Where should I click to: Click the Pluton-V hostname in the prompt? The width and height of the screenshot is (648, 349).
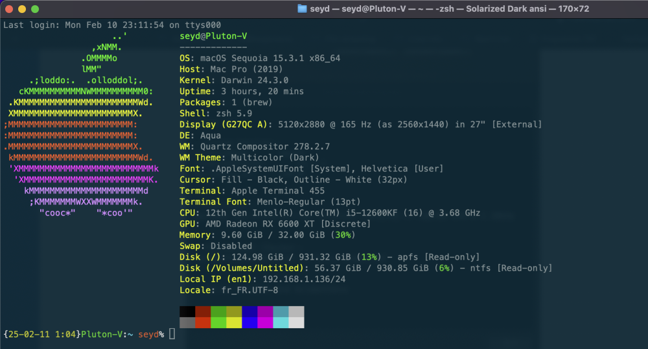(x=102, y=334)
